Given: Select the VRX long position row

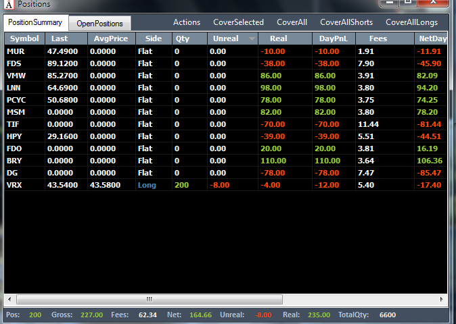Looking at the screenshot, I should (x=226, y=185).
